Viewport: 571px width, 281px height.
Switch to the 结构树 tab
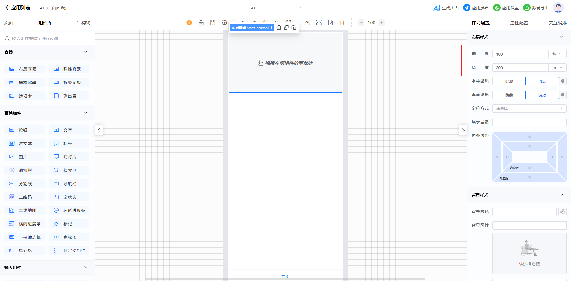pos(84,23)
